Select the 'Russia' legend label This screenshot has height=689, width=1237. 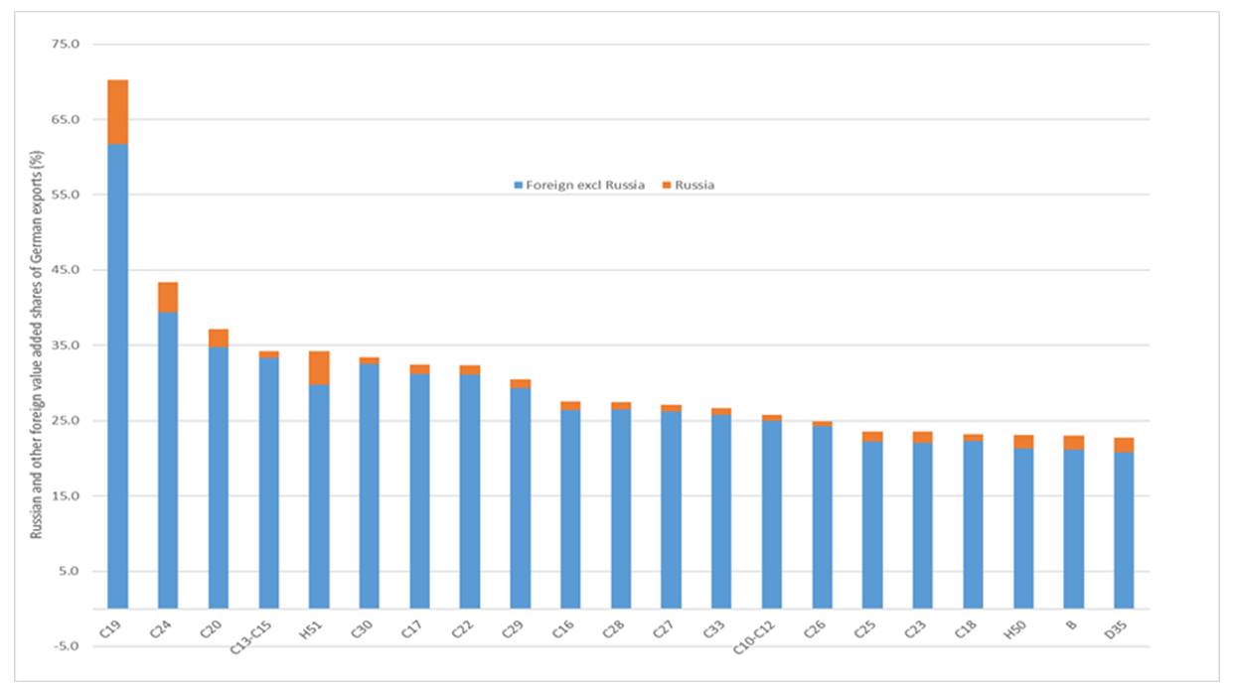(695, 186)
